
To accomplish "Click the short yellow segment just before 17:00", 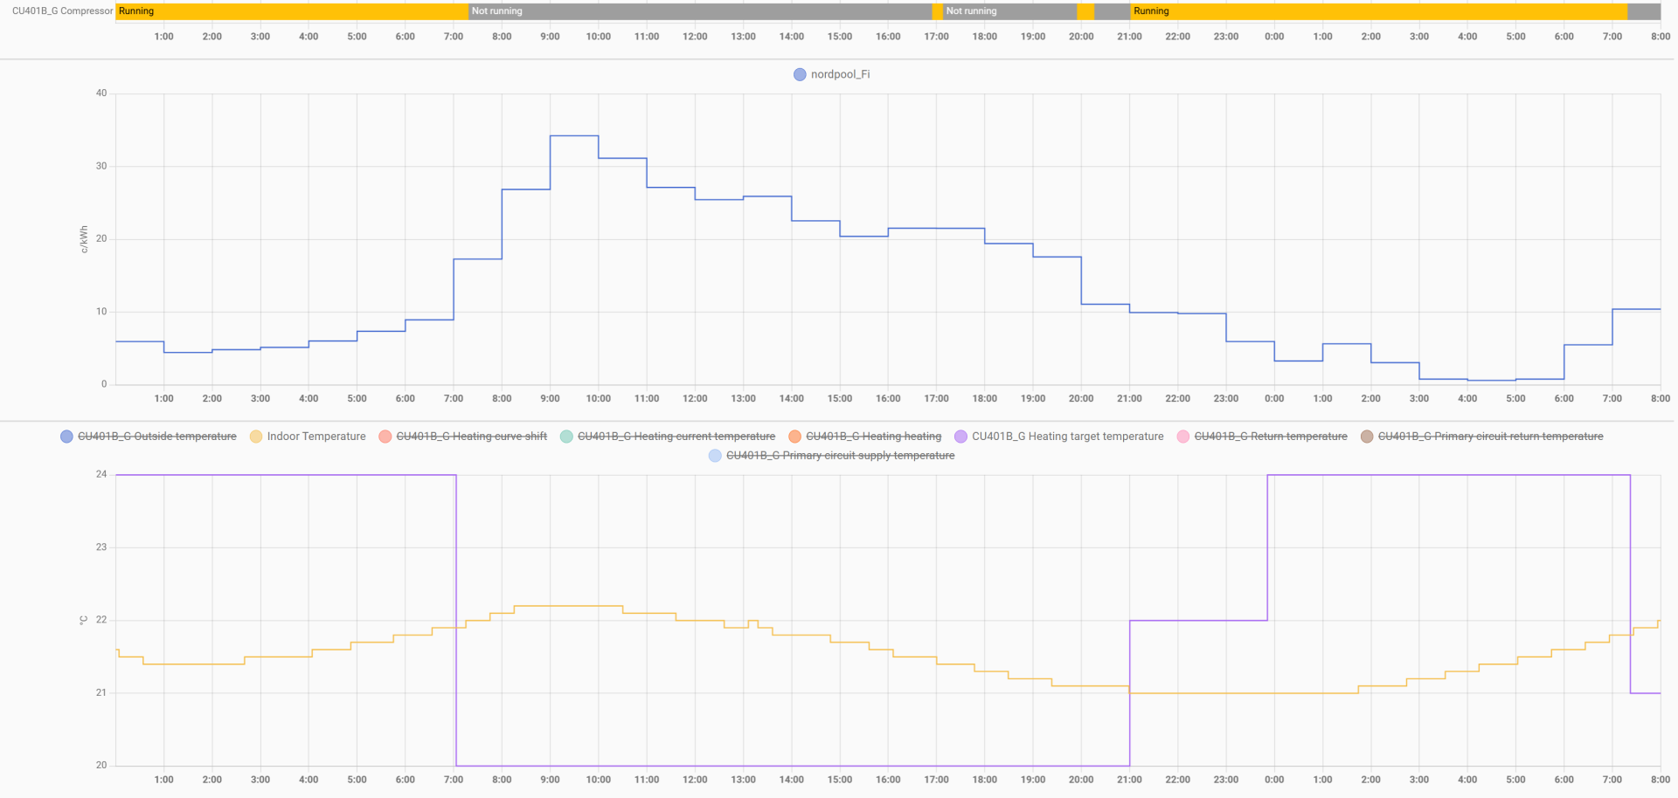I will 938,11.
